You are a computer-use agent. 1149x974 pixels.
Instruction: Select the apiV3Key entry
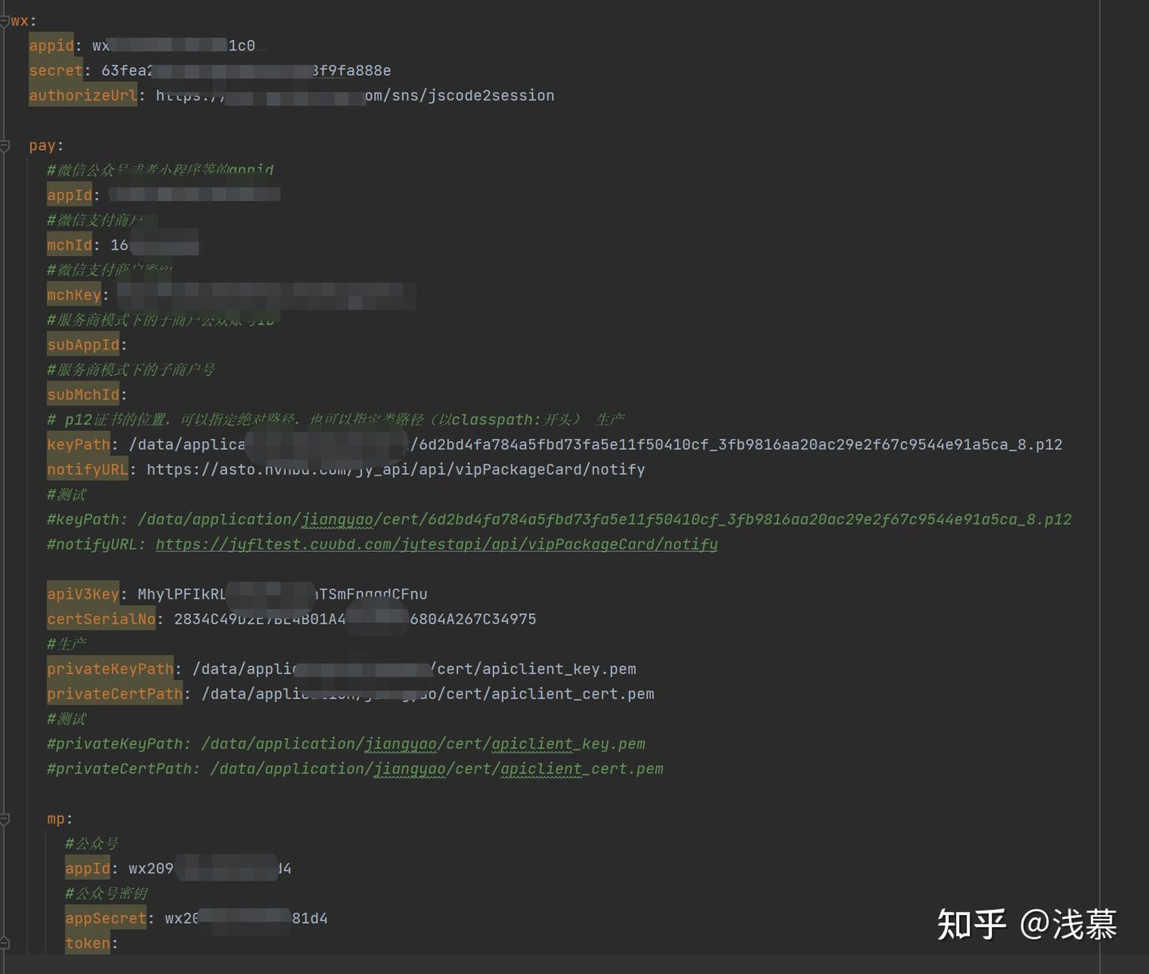tap(81, 593)
